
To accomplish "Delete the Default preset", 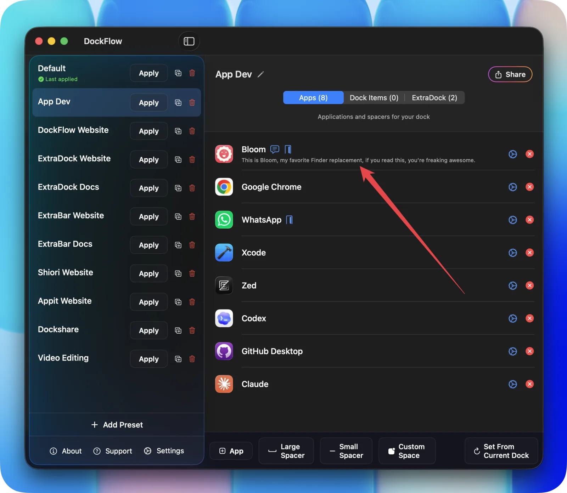I will (192, 73).
